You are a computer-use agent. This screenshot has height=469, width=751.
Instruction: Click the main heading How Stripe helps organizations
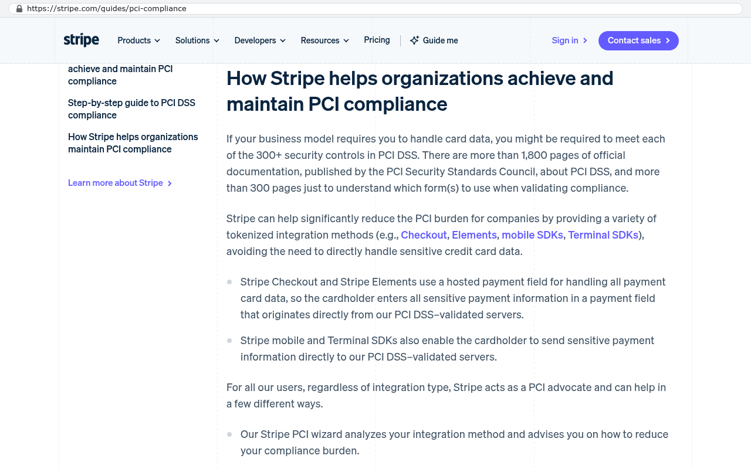pyautogui.click(x=420, y=91)
